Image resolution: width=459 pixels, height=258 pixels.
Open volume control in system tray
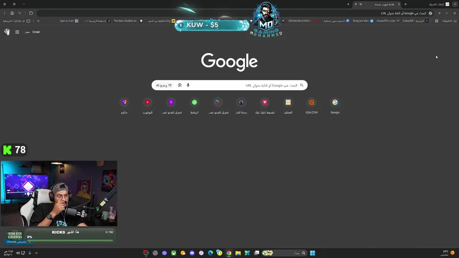pos(18,253)
